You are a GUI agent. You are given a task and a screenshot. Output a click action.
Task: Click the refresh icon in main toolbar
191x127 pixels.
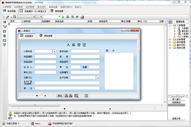pyautogui.click(x=77, y=17)
